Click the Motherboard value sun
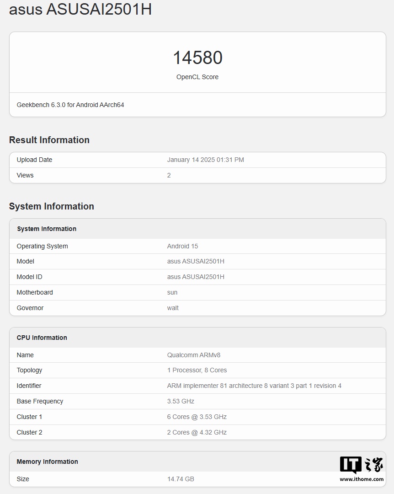Image resolution: width=394 pixels, height=494 pixels. (172, 292)
